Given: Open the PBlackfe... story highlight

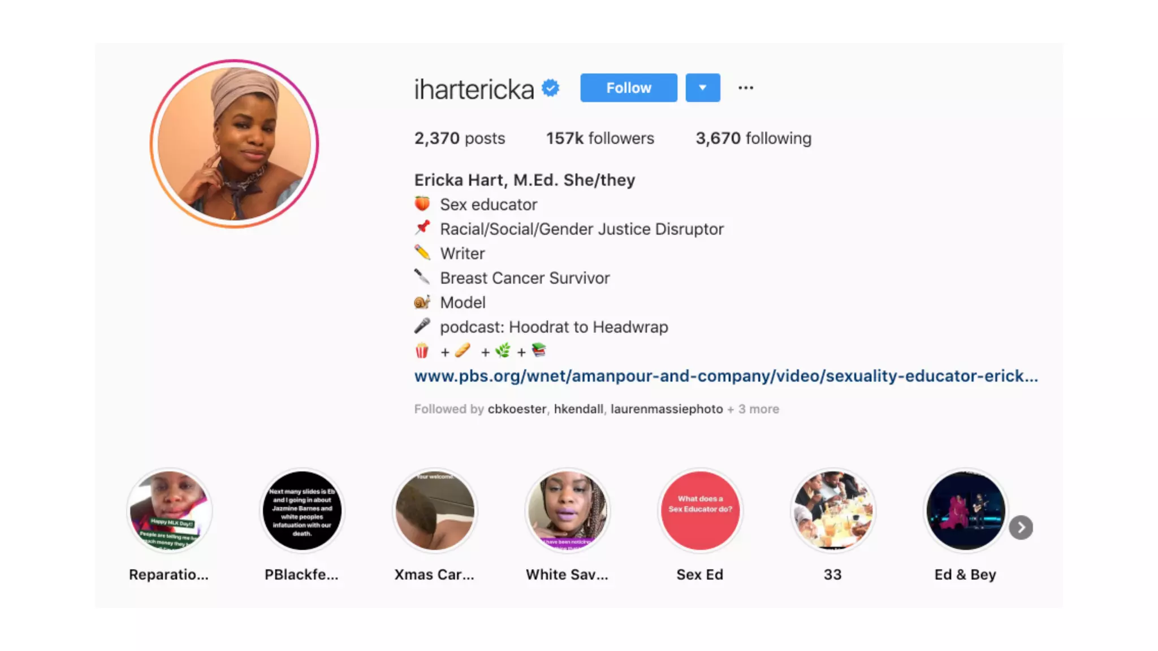Looking at the screenshot, I should [x=302, y=510].
